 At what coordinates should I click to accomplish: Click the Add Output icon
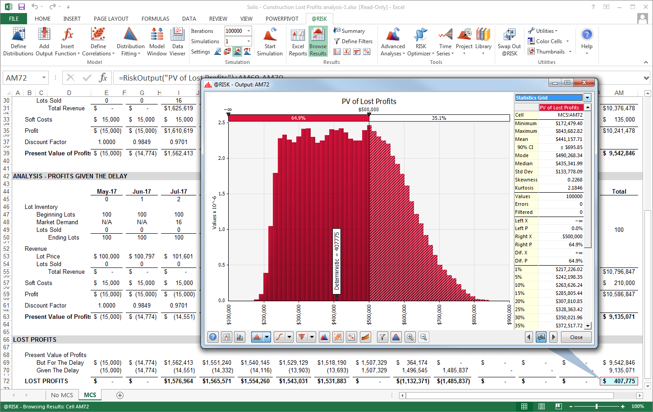(44, 41)
